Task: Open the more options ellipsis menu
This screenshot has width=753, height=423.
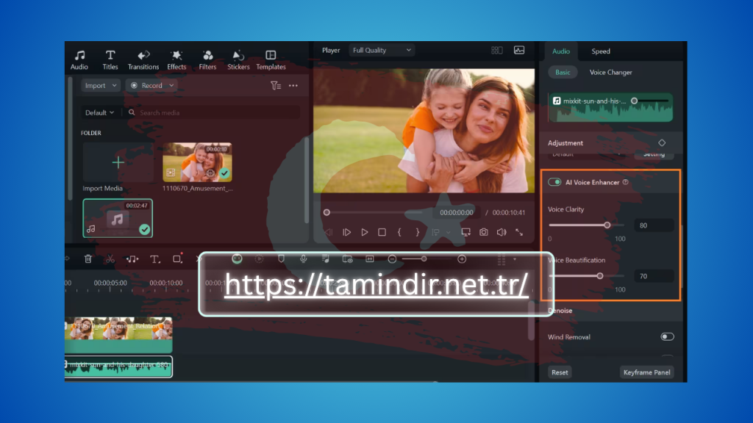Action: 293,86
